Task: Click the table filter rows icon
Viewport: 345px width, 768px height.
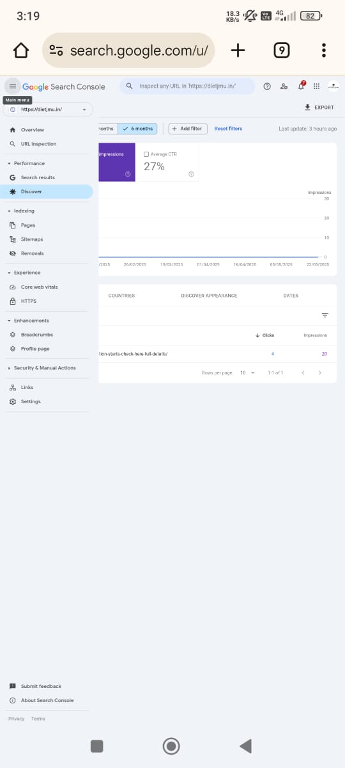Action: pyautogui.click(x=325, y=315)
